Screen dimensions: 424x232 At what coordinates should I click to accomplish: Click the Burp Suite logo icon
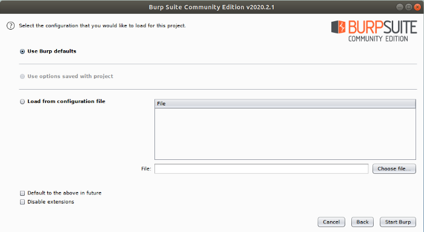[x=338, y=27]
